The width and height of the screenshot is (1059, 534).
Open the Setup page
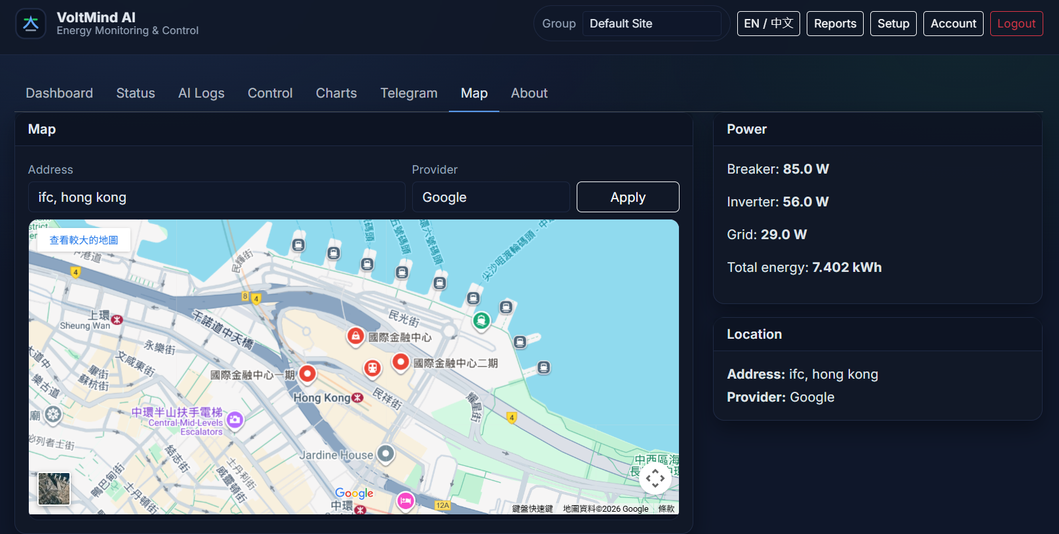pyautogui.click(x=893, y=24)
